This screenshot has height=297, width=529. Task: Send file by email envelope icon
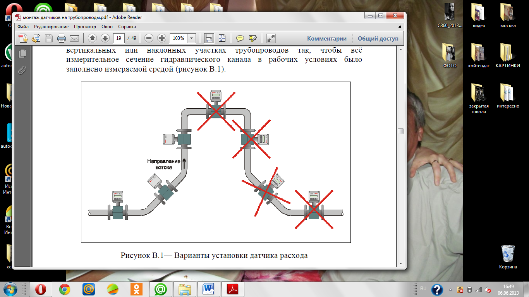pos(74,38)
